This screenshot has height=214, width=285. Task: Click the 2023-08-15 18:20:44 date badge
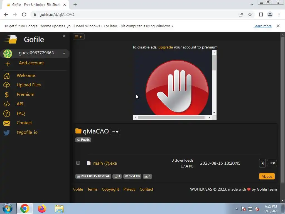point(93,176)
